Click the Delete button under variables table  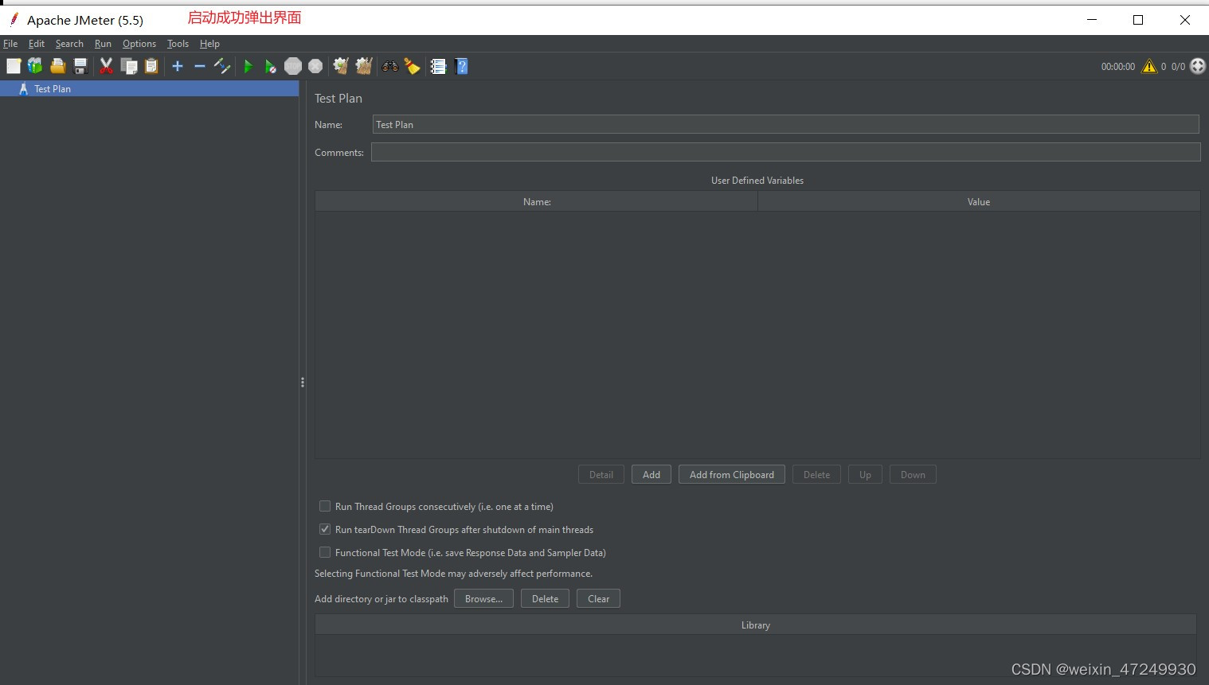pos(816,475)
